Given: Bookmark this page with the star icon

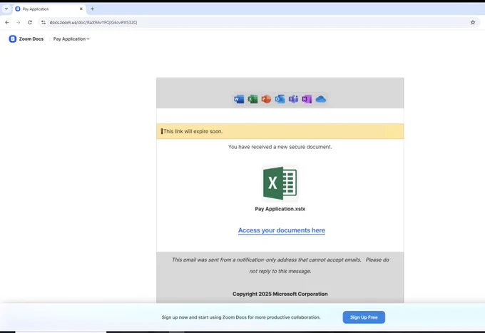Looking at the screenshot, I should click(473, 22).
